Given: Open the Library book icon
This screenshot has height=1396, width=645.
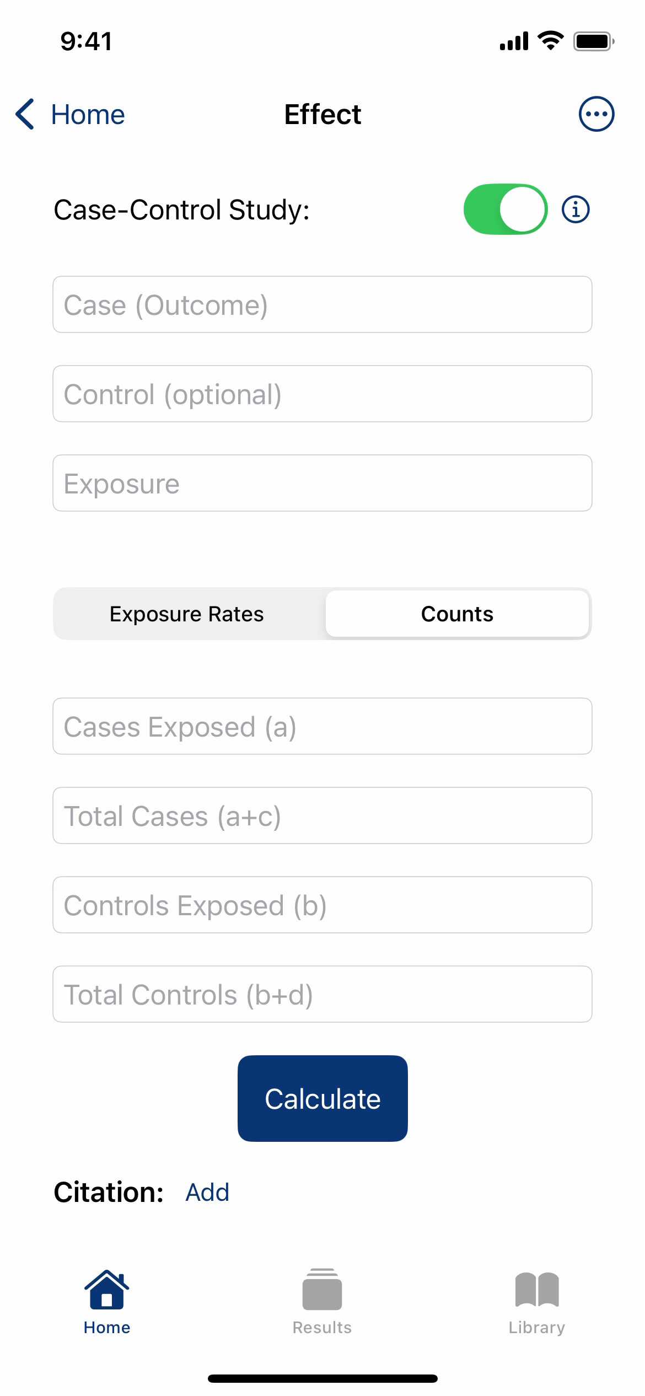Looking at the screenshot, I should click(537, 1290).
